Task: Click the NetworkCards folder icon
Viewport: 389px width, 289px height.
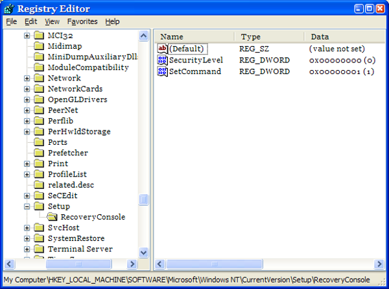Action: (39, 89)
